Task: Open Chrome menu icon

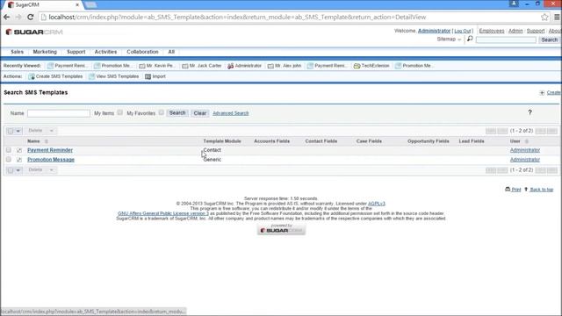Action: pos(557,18)
